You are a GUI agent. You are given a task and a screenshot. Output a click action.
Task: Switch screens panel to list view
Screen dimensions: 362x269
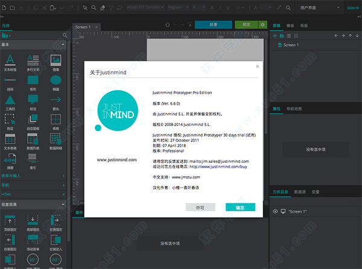[289, 36]
